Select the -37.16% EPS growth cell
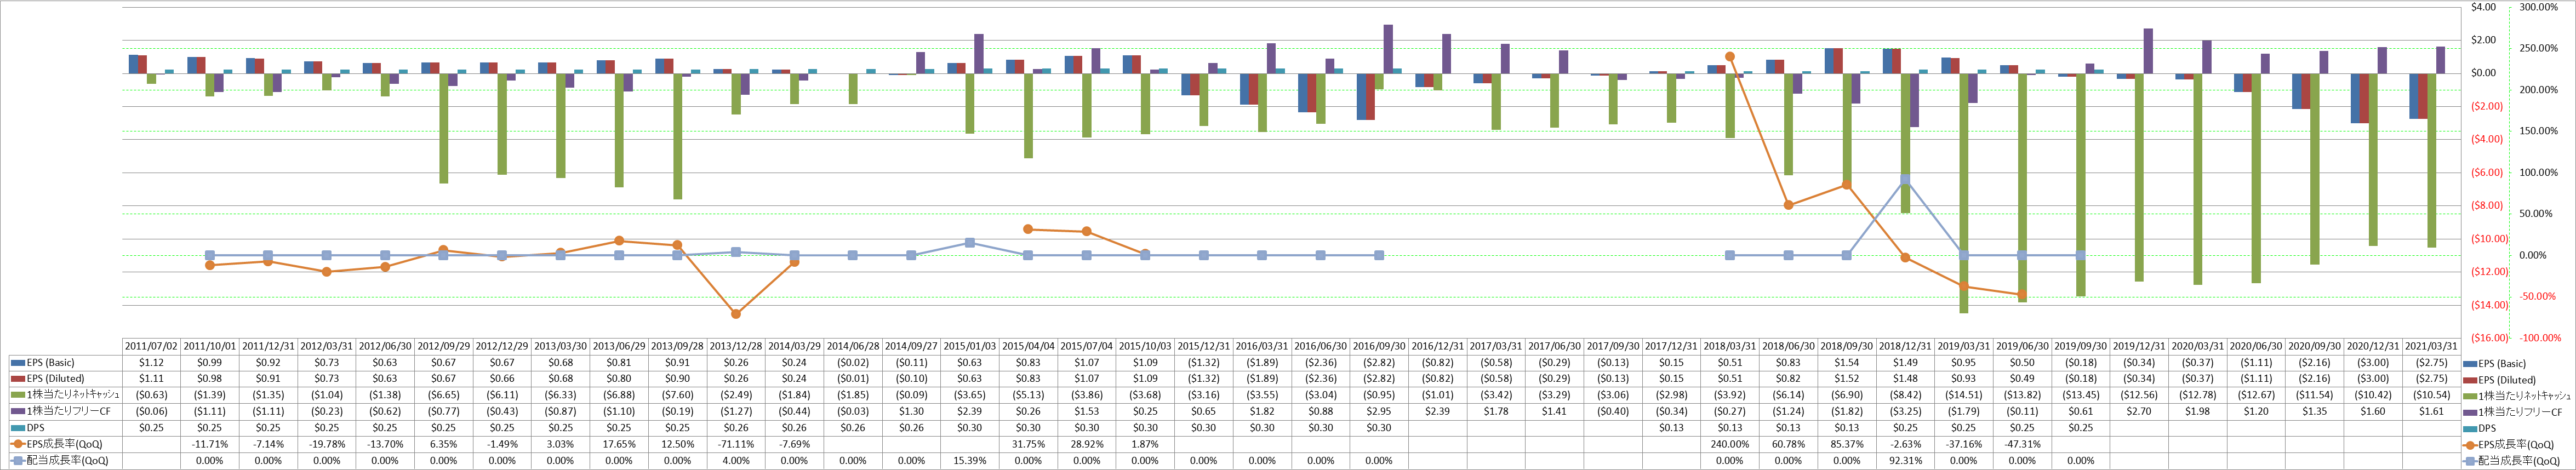Viewport: 2576px width, 470px height. click(1963, 444)
